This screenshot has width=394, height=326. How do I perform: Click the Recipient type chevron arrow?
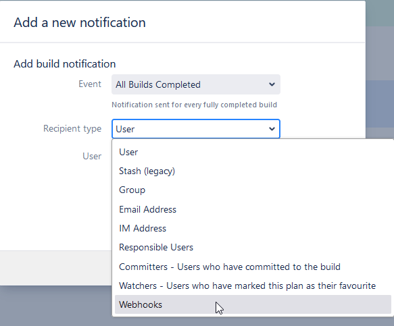click(x=272, y=129)
